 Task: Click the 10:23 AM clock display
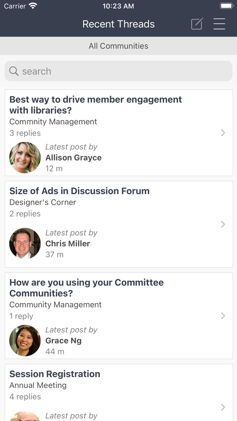pos(118,5)
